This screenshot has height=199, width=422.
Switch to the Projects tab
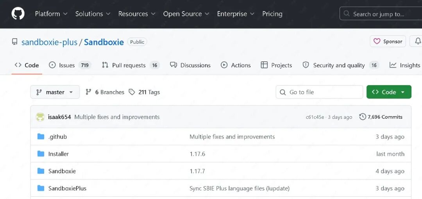click(276, 65)
